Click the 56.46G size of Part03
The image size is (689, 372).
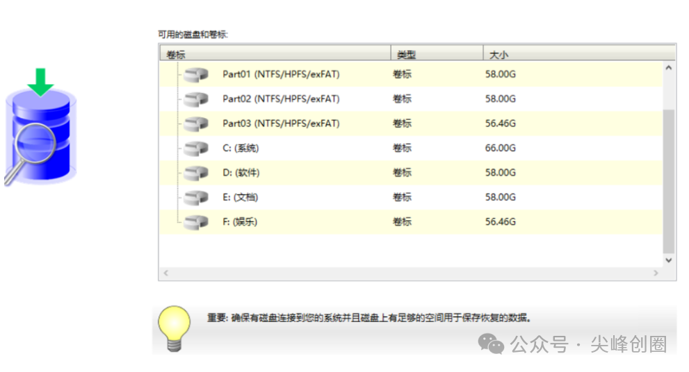click(x=500, y=124)
